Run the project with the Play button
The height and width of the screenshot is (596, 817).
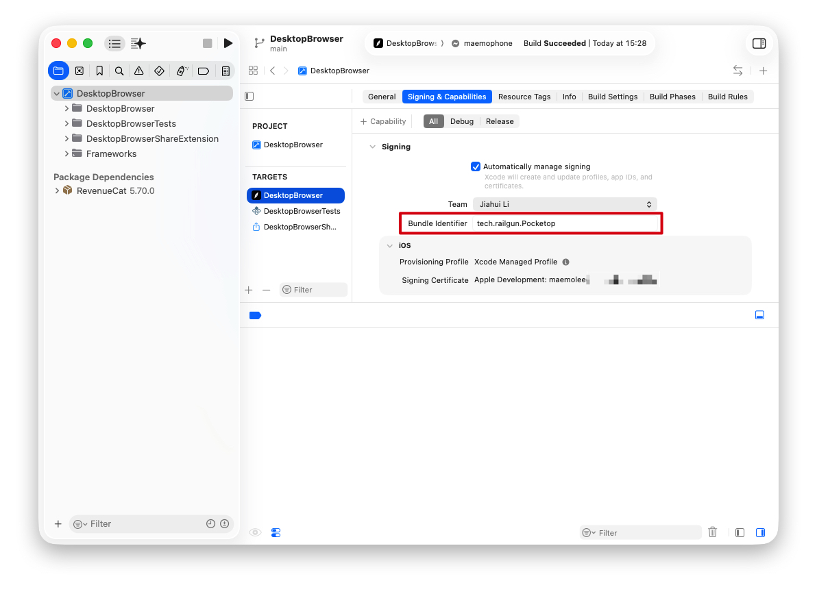click(x=228, y=43)
